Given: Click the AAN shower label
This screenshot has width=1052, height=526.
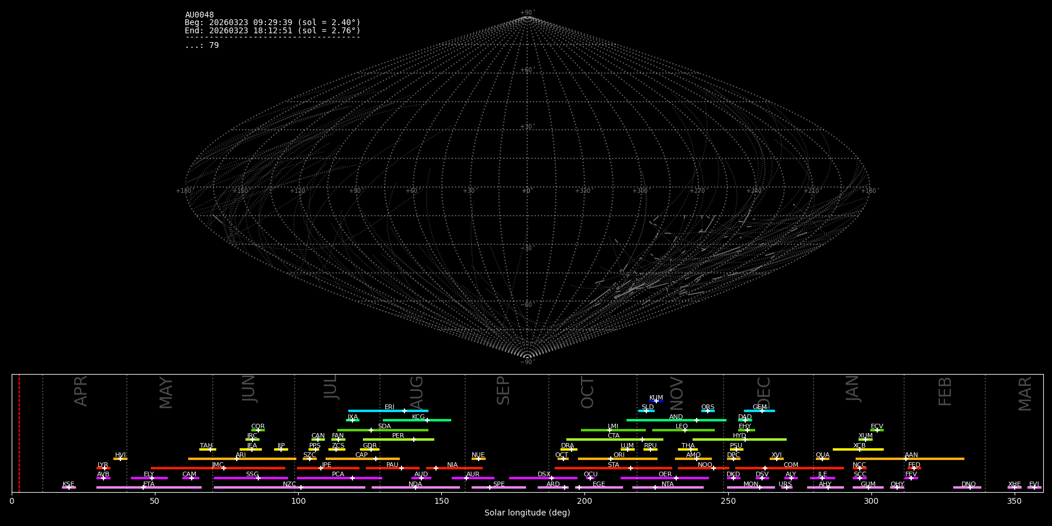Looking at the screenshot, I should (x=911, y=455).
